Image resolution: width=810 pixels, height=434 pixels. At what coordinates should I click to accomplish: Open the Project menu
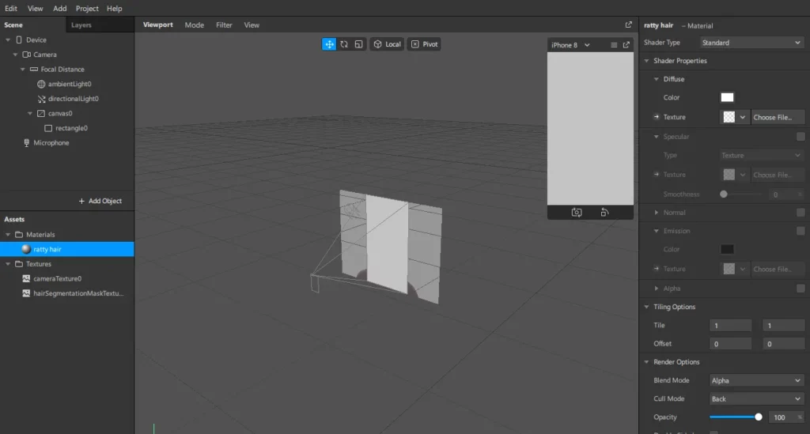coord(87,8)
